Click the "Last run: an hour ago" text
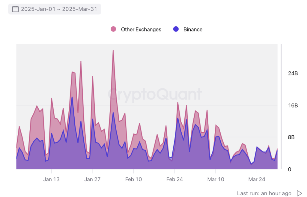 (x=264, y=193)
